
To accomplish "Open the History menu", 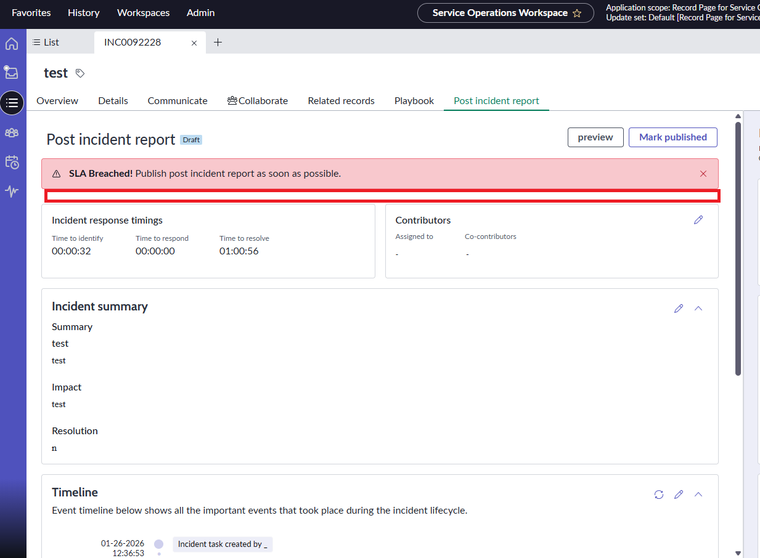I will pos(83,13).
